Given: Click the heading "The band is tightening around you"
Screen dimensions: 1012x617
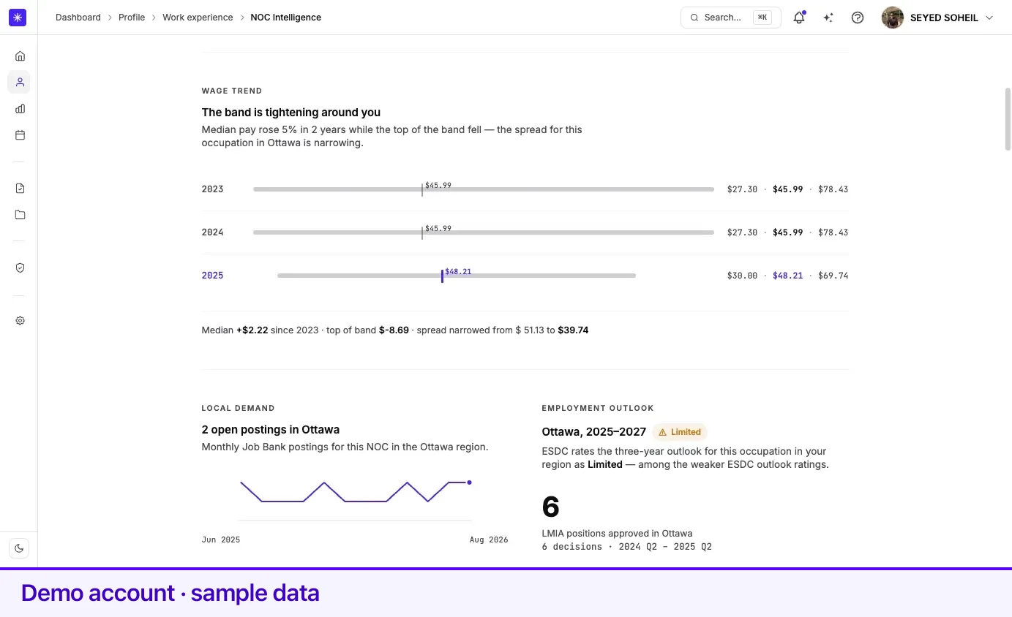Looking at the screenshot, I should tap(291, 113).
